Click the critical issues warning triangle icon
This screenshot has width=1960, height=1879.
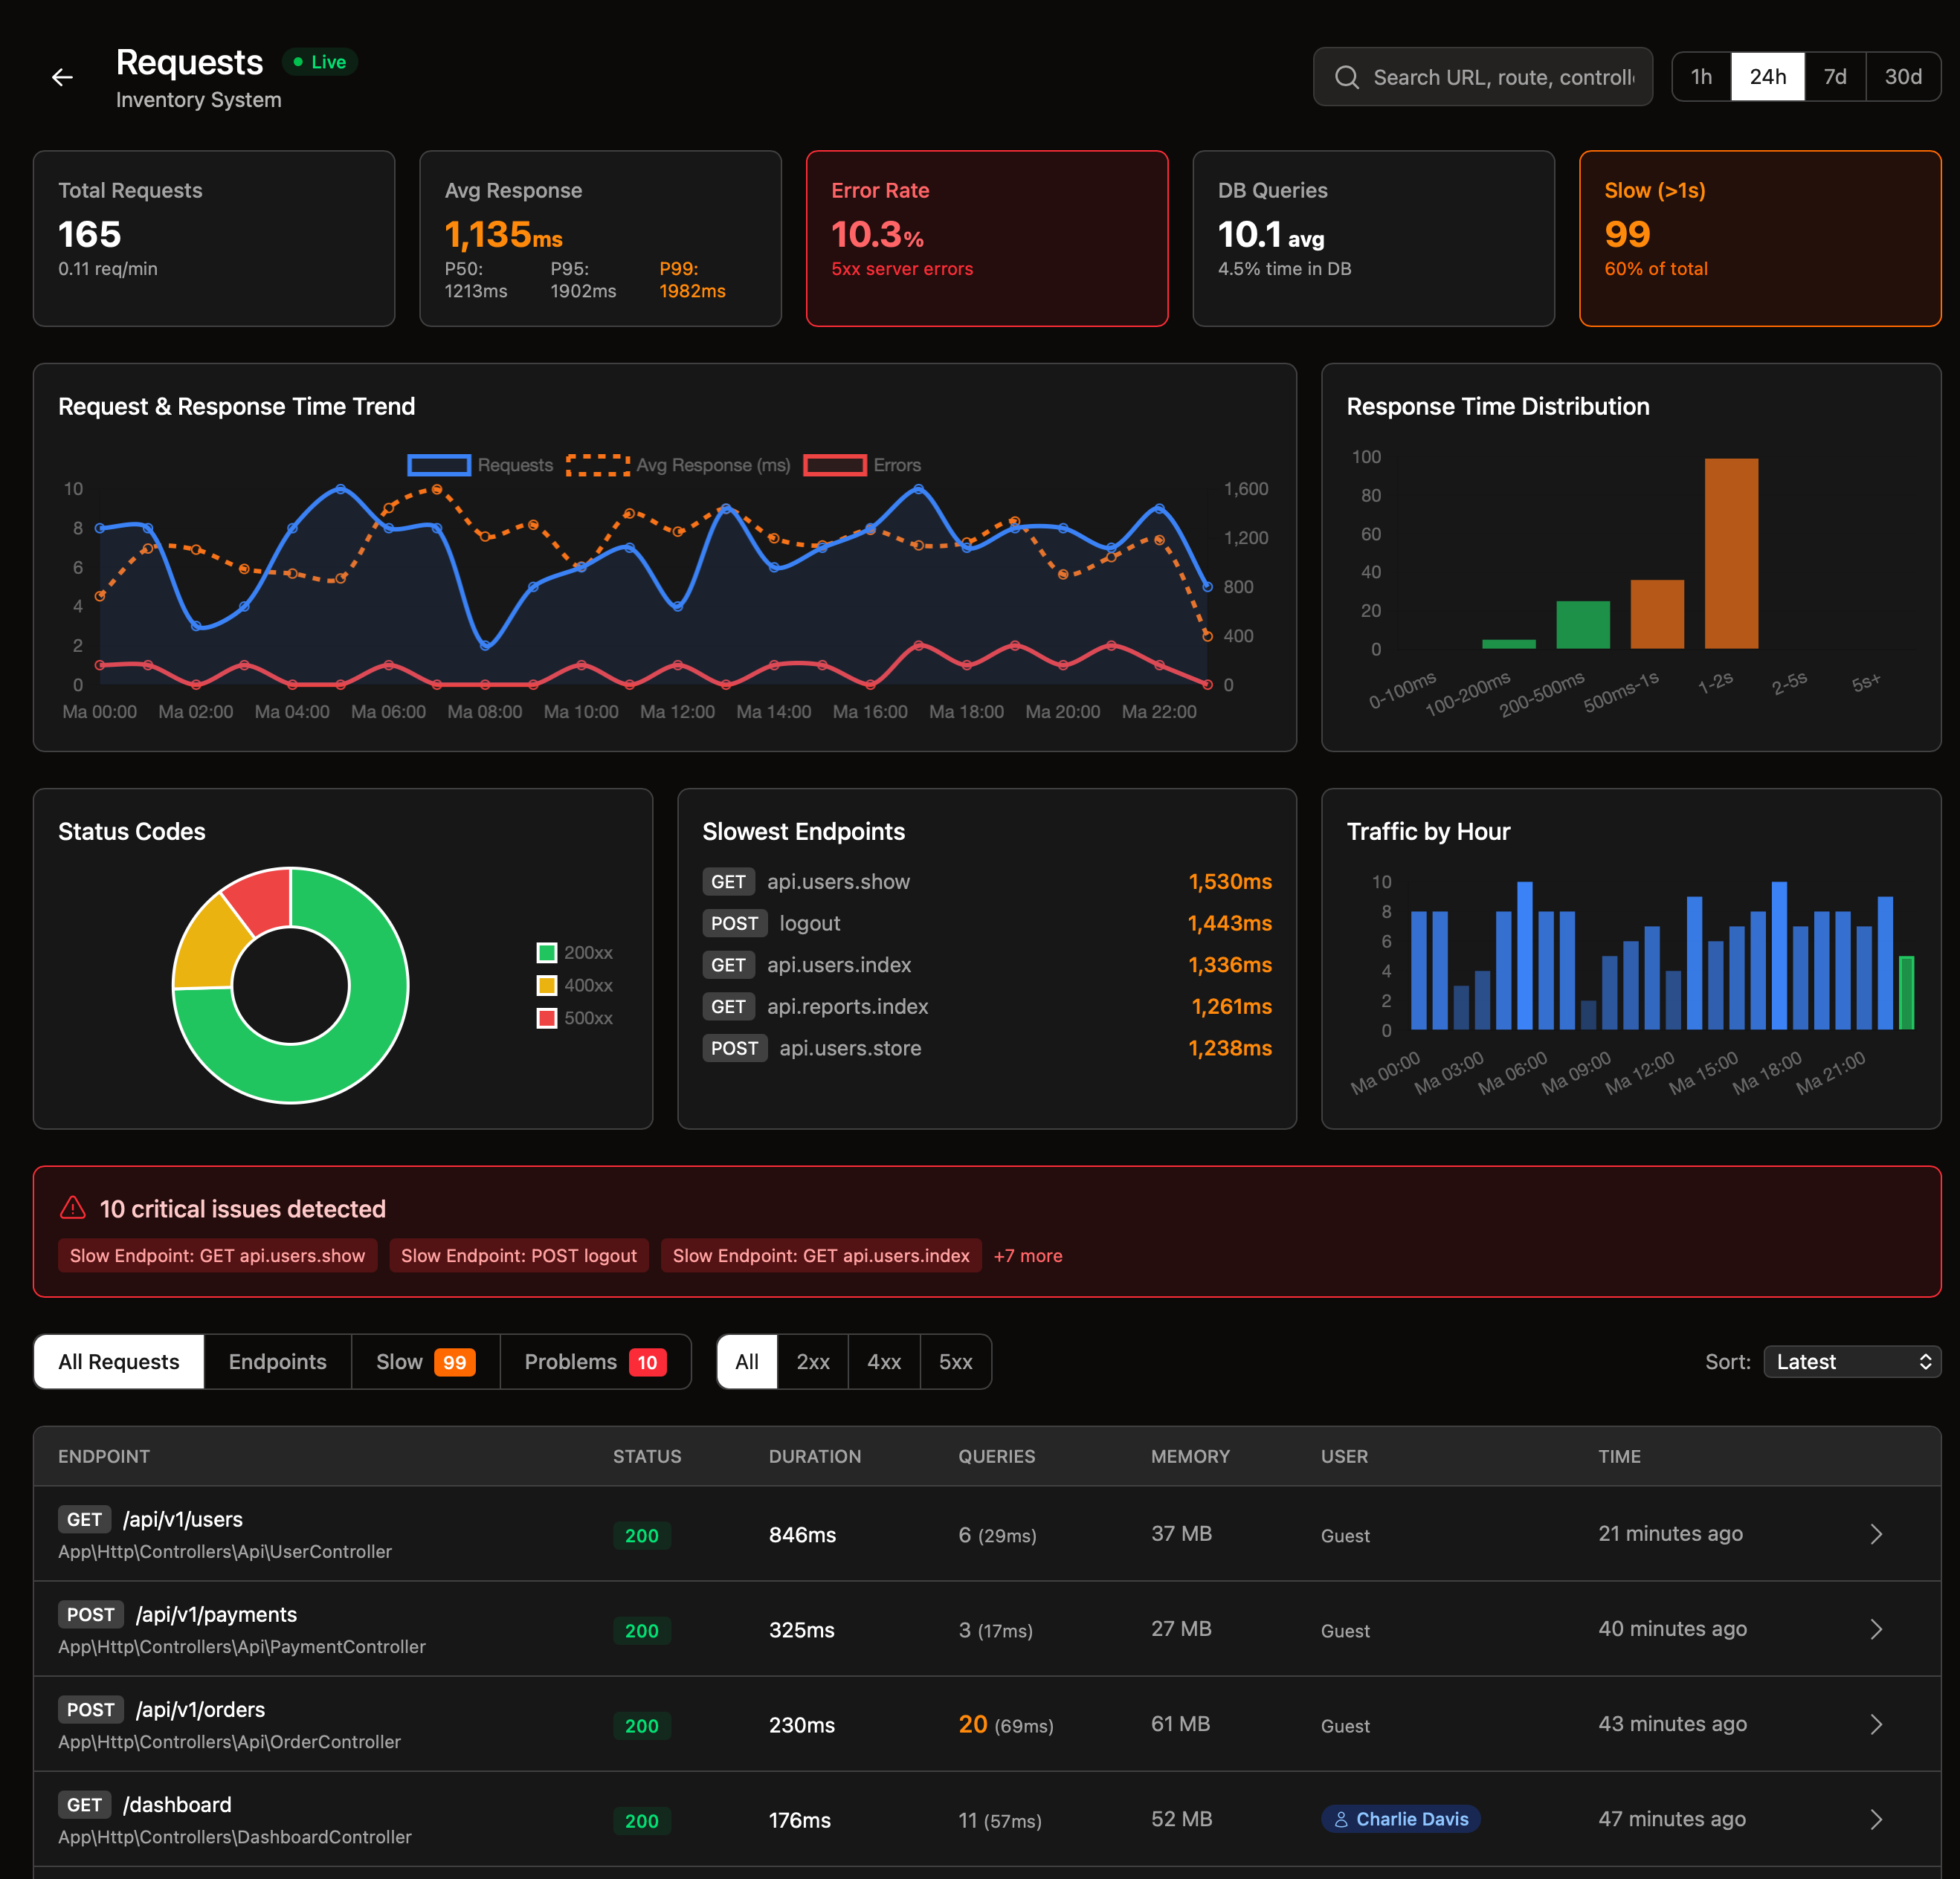pos(73,1209)
